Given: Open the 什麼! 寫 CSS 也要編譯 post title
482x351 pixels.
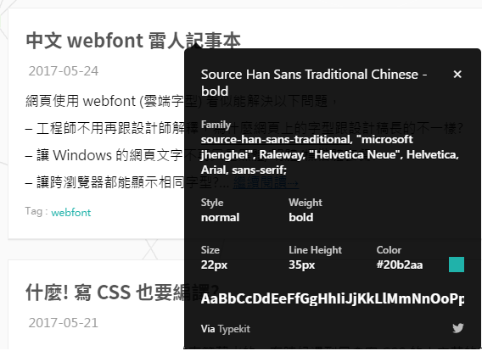Looking at the screenshot, I should [122, 292].
